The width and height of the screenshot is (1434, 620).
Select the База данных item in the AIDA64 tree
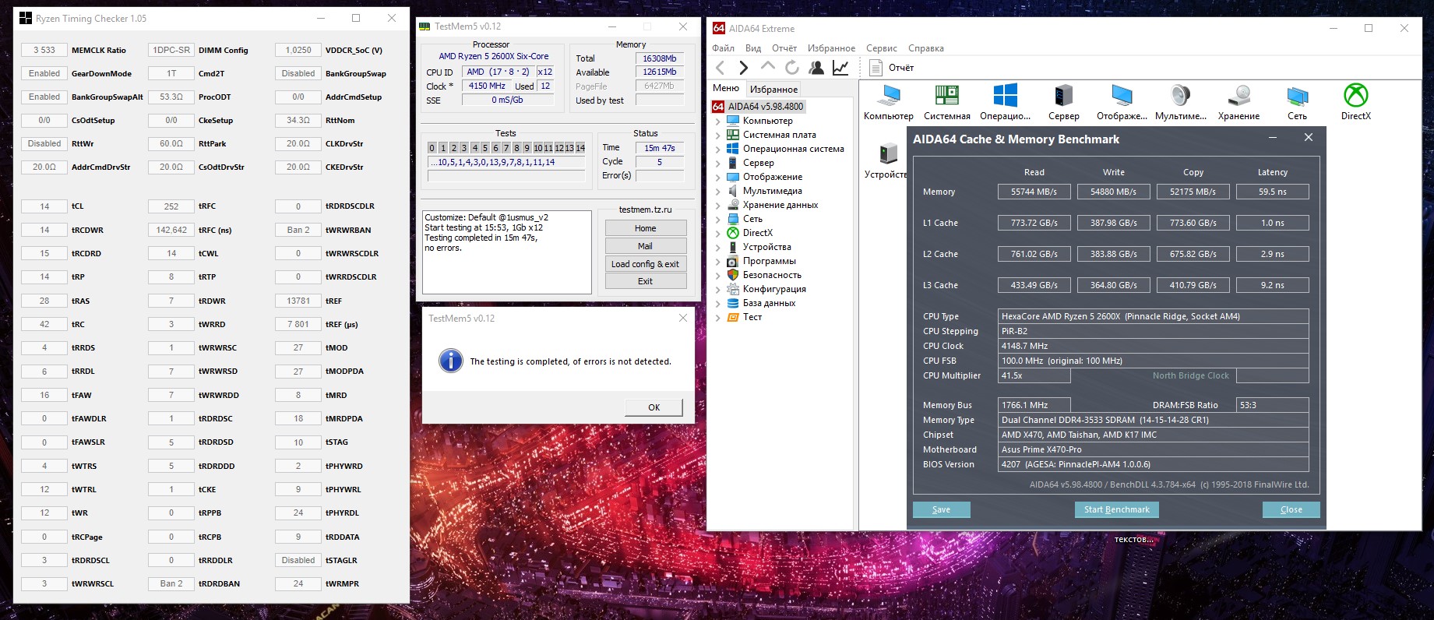pyautogui.click(x=769, y=303)
